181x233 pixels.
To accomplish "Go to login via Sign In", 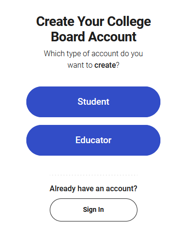I will tap(93, 210).
